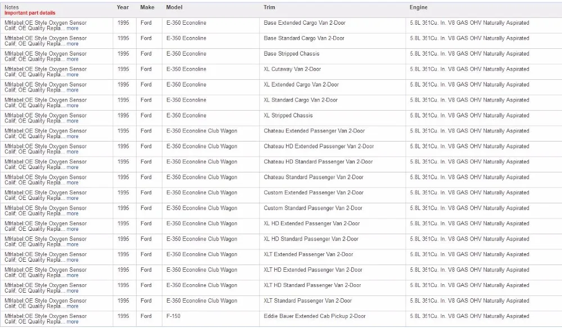Select 'Chateau HD Standard Passenger Van 2-Door' cell
Screen dimensions: 562x328
[x=318, y=162]
